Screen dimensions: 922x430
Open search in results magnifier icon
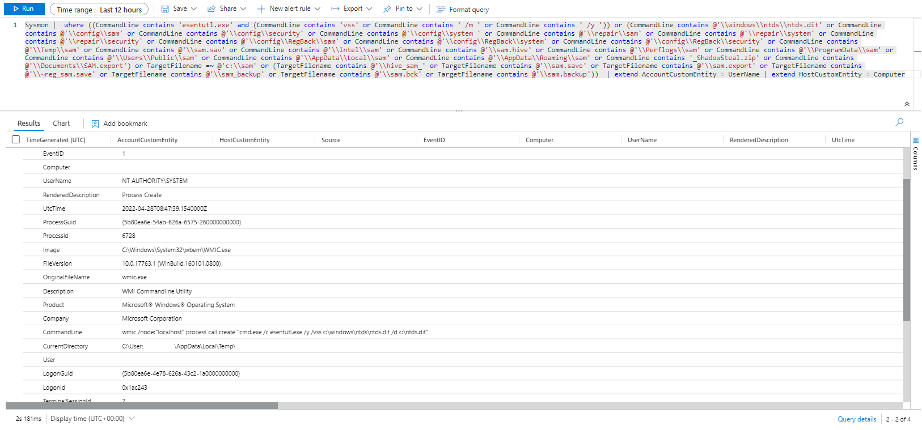[899, 122]
